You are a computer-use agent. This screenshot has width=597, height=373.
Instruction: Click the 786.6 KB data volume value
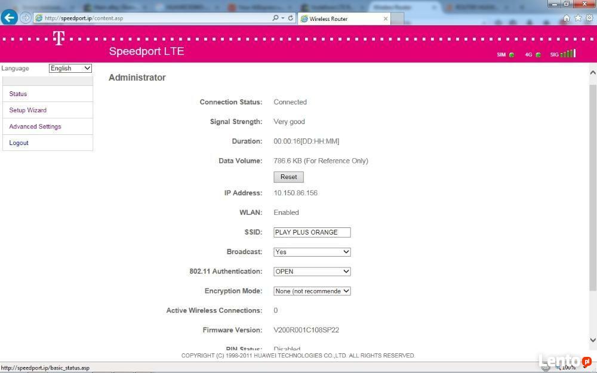click(x=321, y=161)
